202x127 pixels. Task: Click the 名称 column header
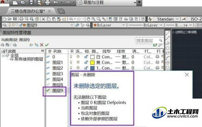point(57,51)
